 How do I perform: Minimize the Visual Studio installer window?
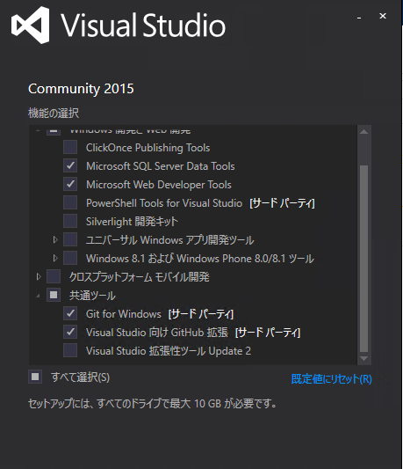click(359, 18)
